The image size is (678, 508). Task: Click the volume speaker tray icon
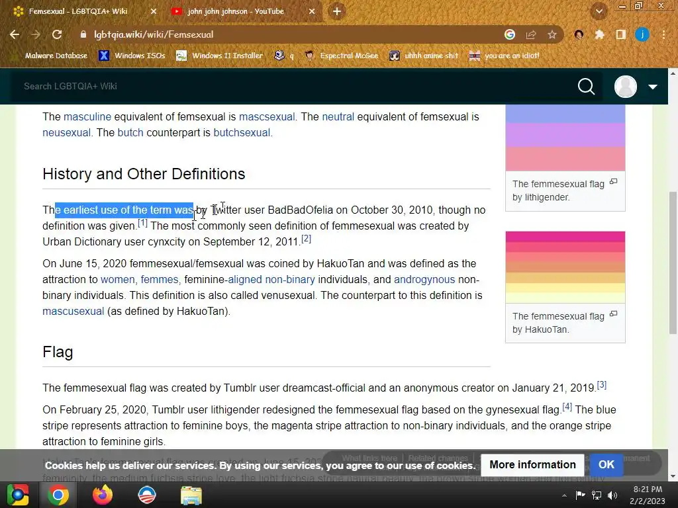612,495
